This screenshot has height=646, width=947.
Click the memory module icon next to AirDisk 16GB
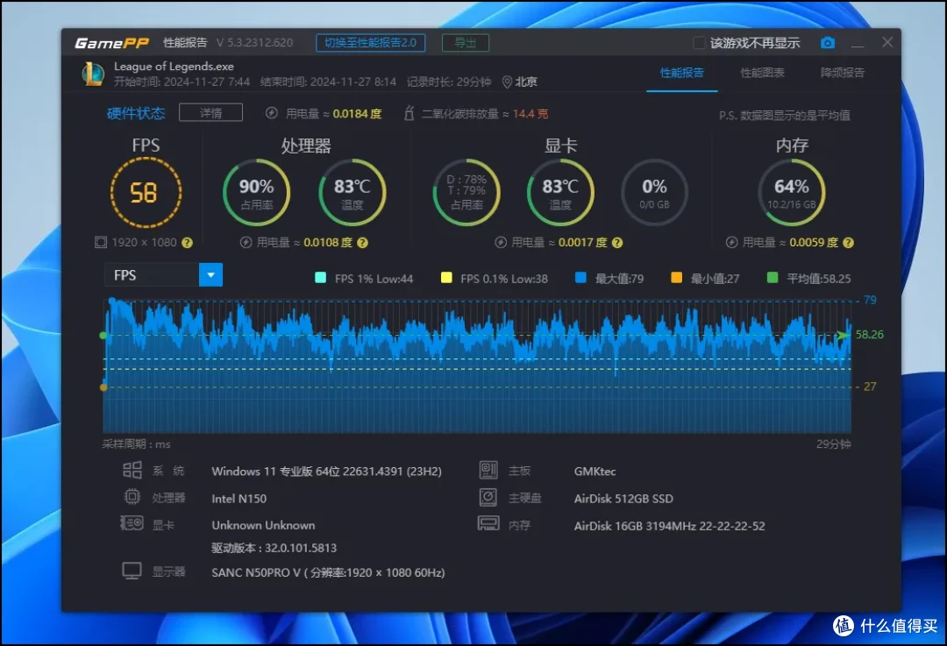click(x=488, y=522)
